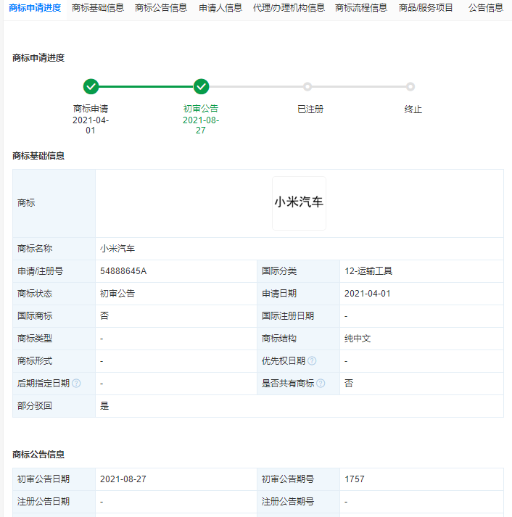
Task: Click the help icon next to 后期指定日期
Action: [76, 383]
